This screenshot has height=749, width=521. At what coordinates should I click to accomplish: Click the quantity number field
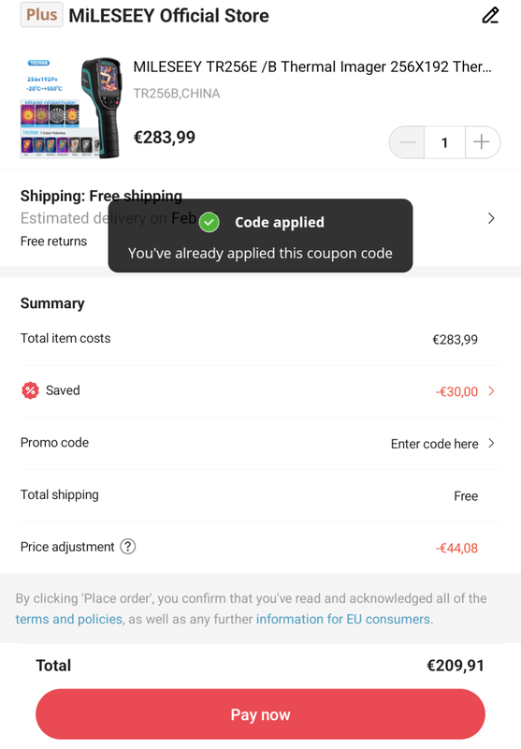(x=444, y=142)
